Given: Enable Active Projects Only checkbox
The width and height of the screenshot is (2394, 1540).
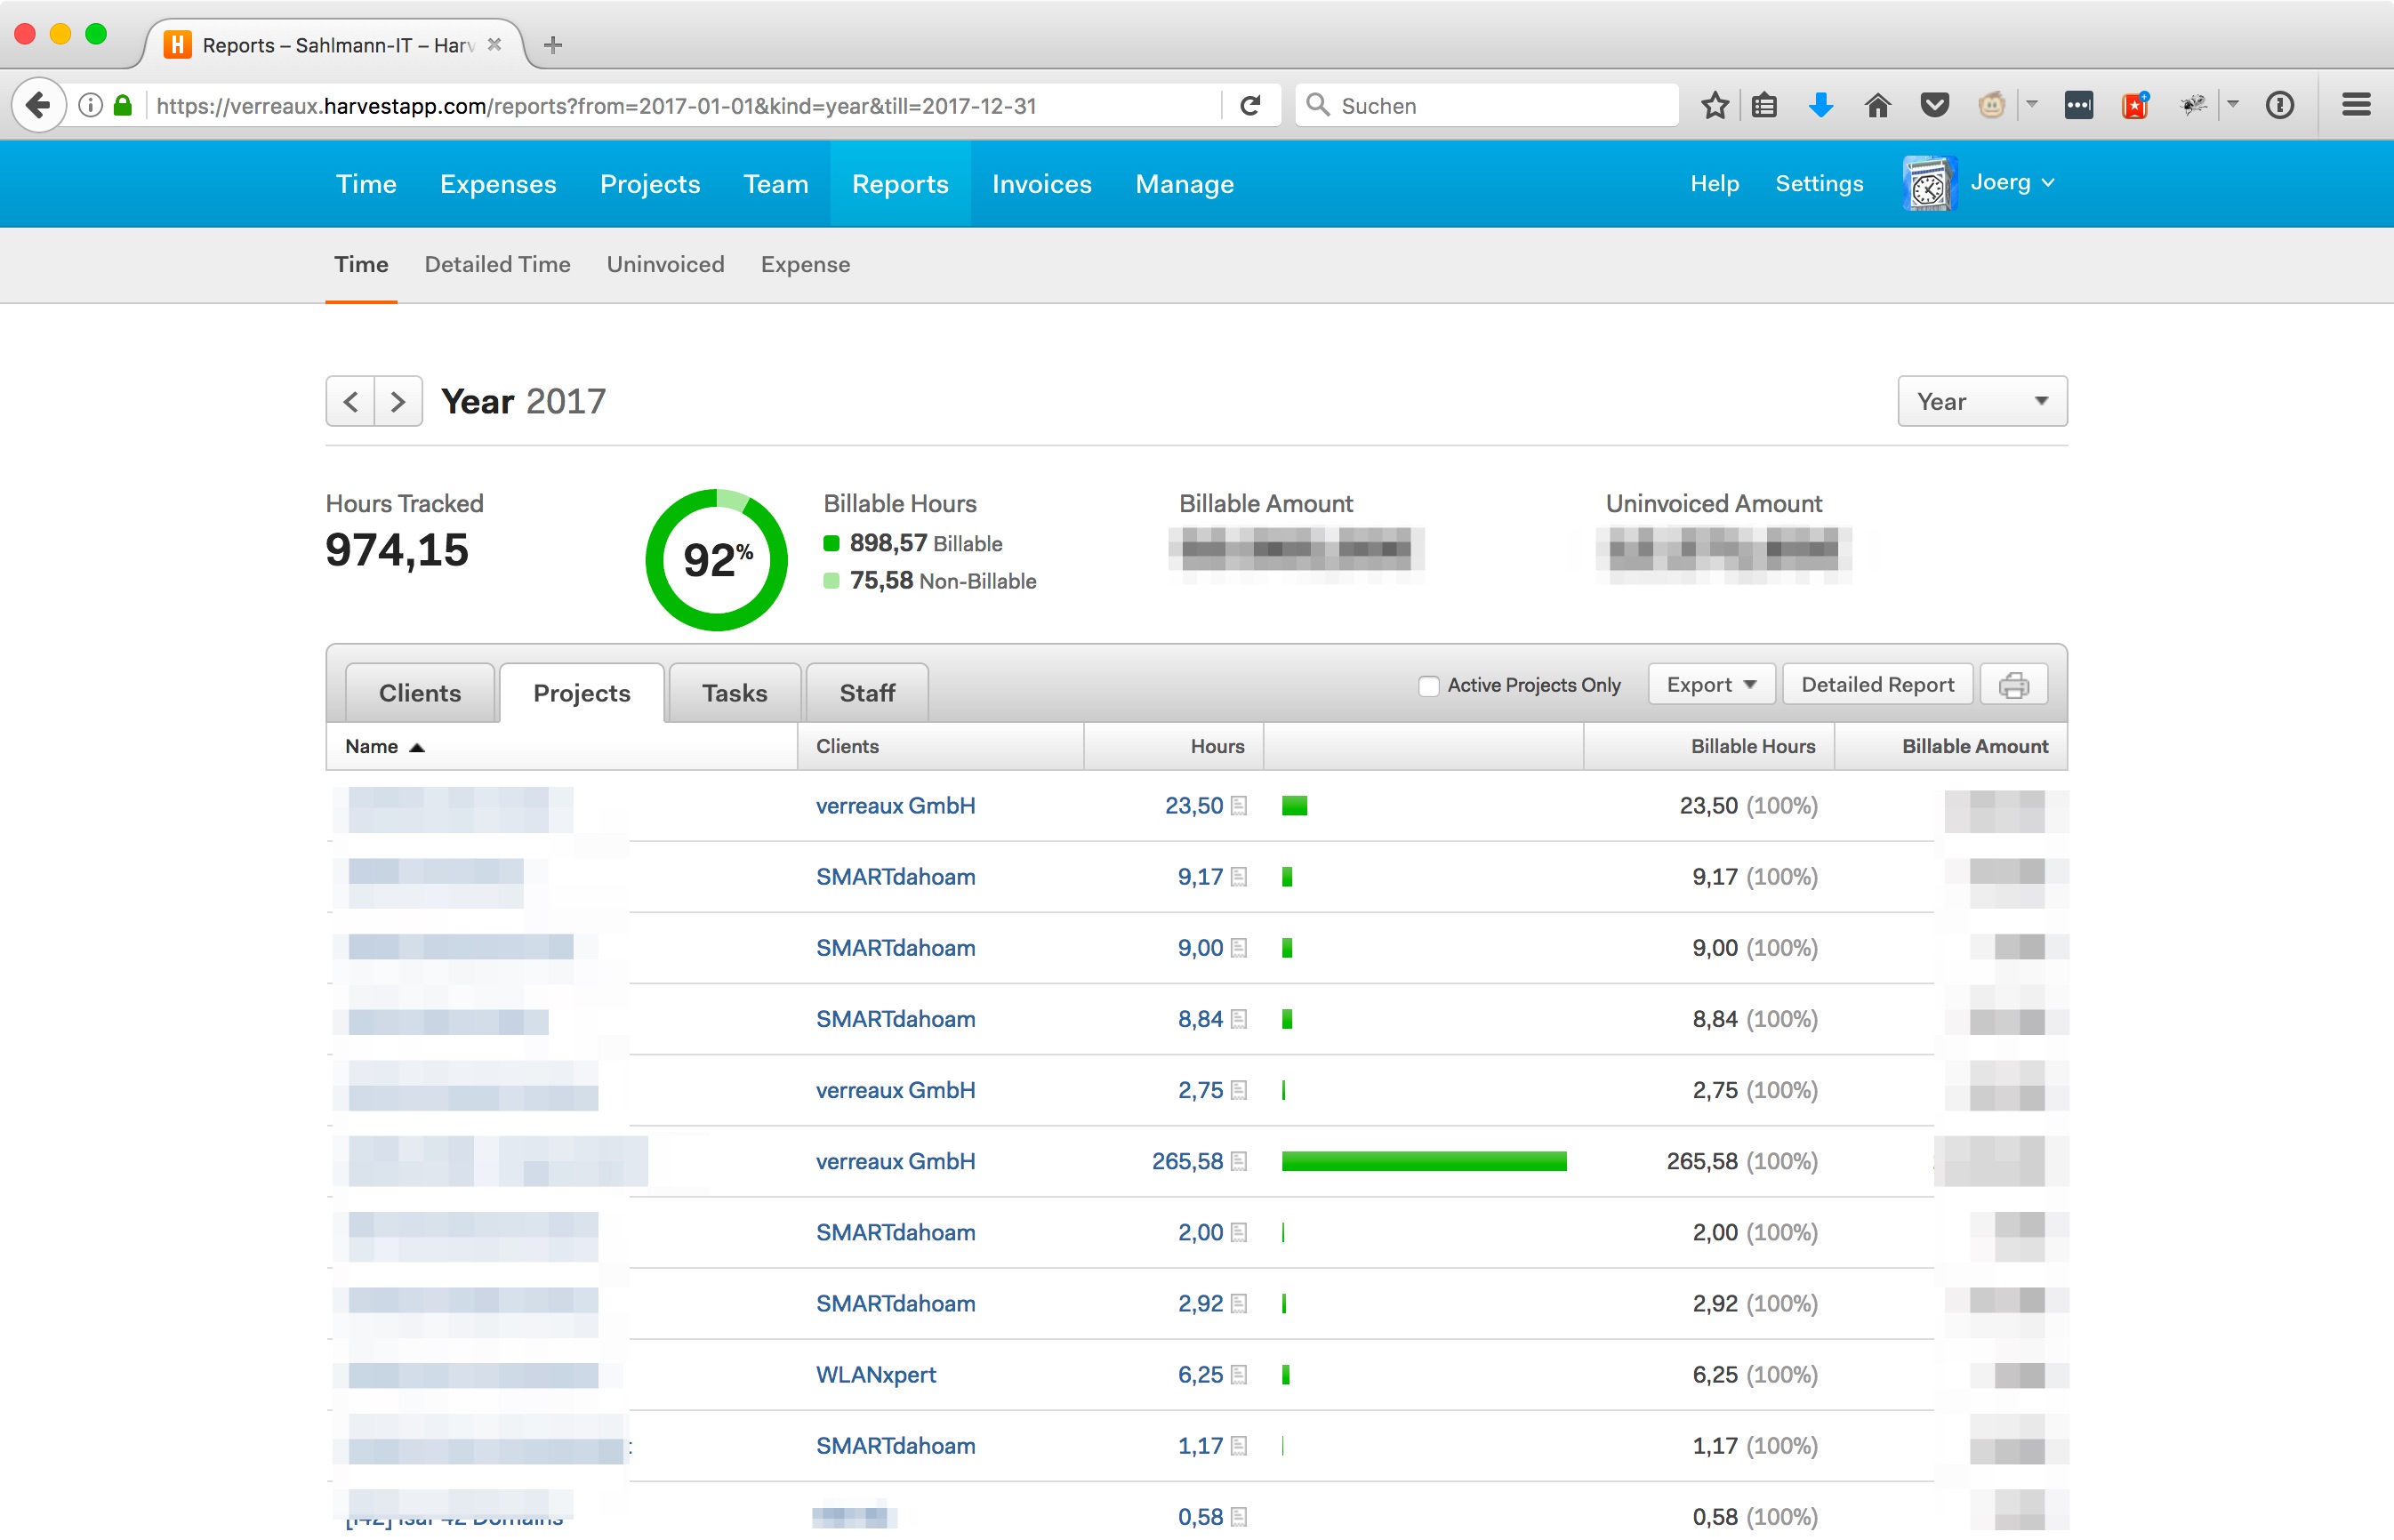Looking at the screenshot, I should point(1429,686).
